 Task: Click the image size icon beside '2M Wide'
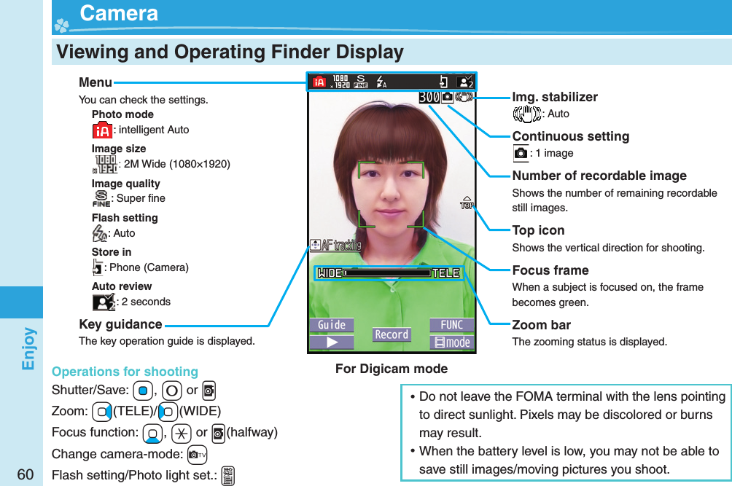coord(105,164)
